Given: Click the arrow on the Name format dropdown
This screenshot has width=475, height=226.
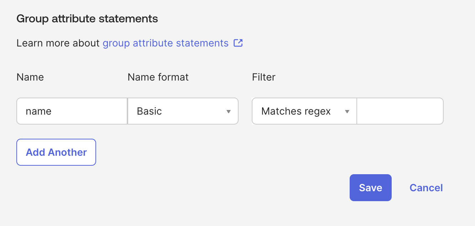Looking at the screenshot, I should (x=229, y=111).
